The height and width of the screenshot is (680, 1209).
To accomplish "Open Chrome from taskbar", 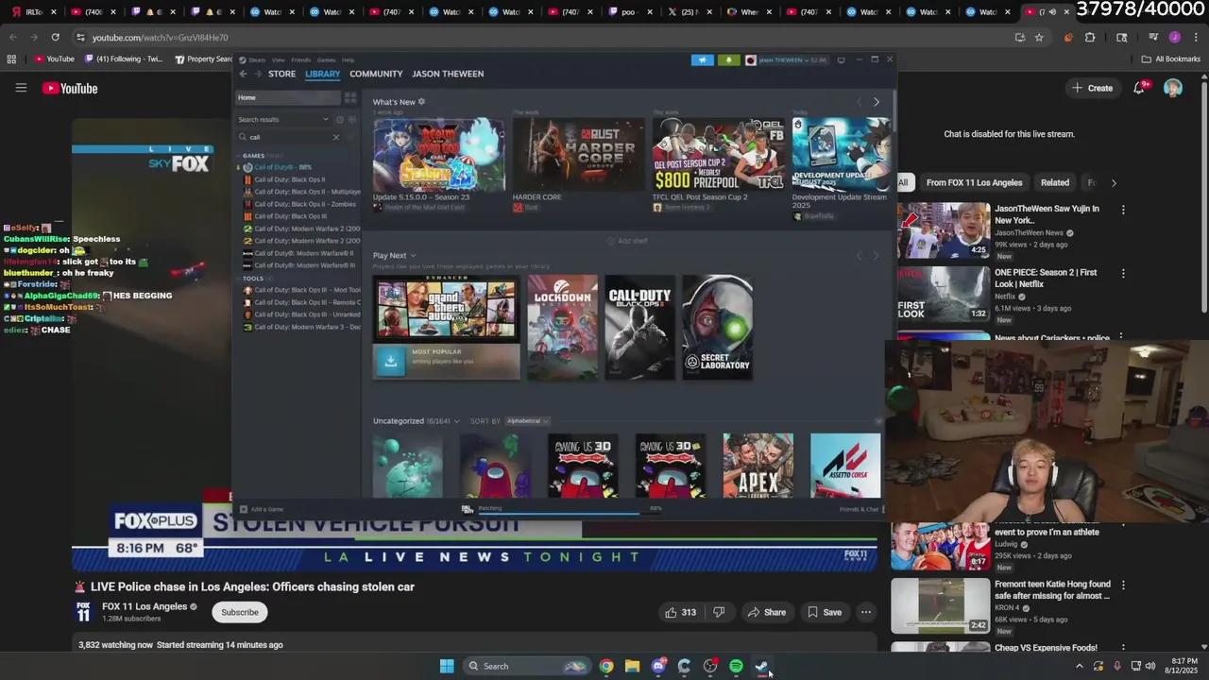I will [x=606, y=666].
